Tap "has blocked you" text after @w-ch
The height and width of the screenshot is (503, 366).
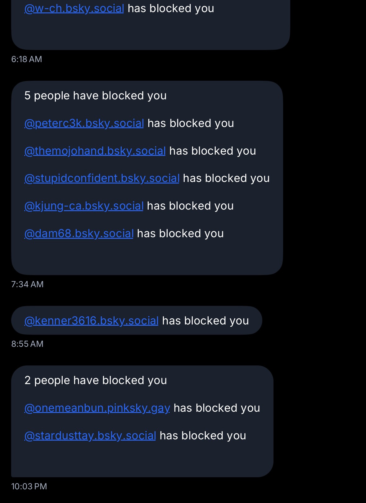click(171, 8)
